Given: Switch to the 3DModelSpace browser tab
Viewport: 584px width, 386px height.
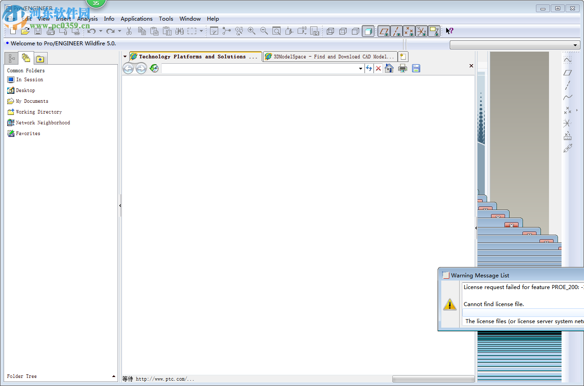Looking at the screenshot, I should [330, 57].
